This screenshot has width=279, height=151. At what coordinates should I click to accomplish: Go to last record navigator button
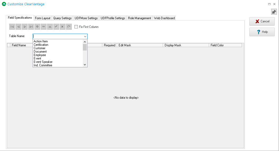tap(31, 27)
